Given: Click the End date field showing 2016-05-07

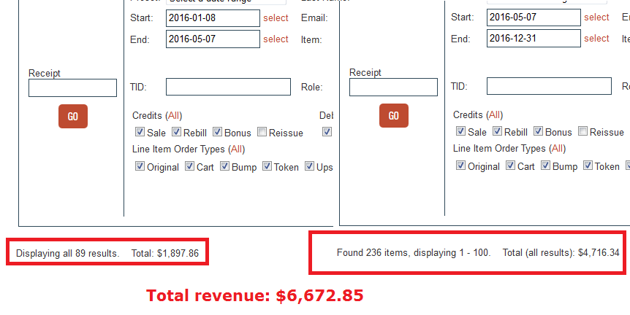Looking at the screenshot, I should coord(213,39).
